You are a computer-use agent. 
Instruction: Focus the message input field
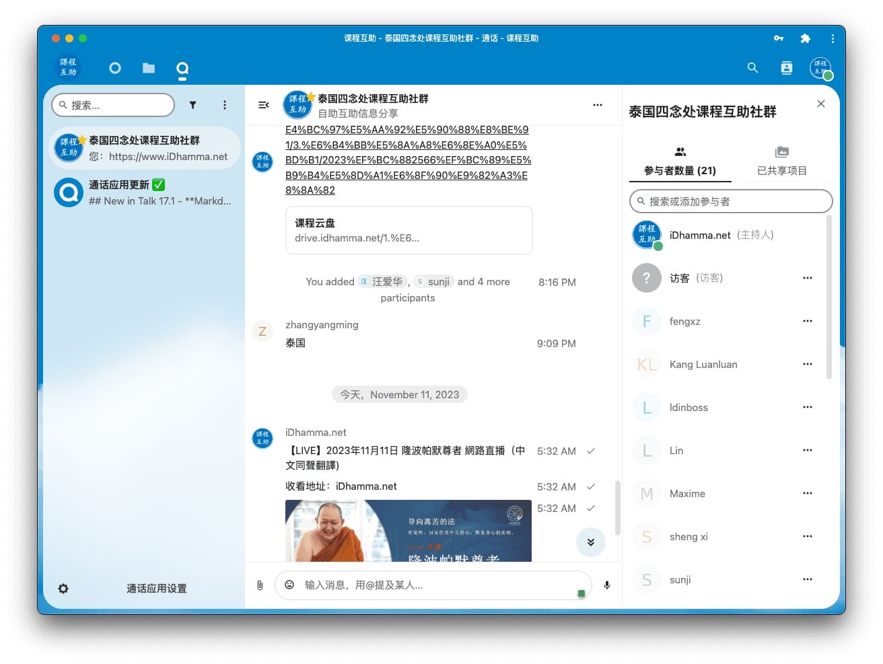(x=433, y=585)
